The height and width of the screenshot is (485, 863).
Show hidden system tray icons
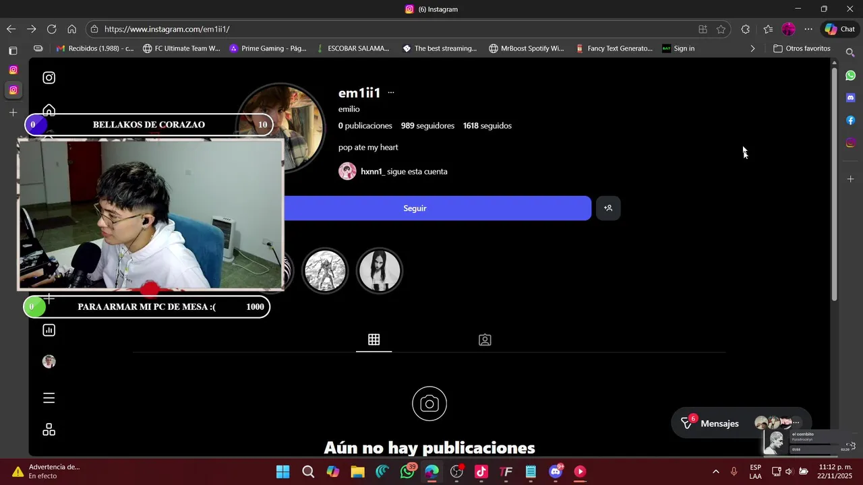[x=715, y=472]
